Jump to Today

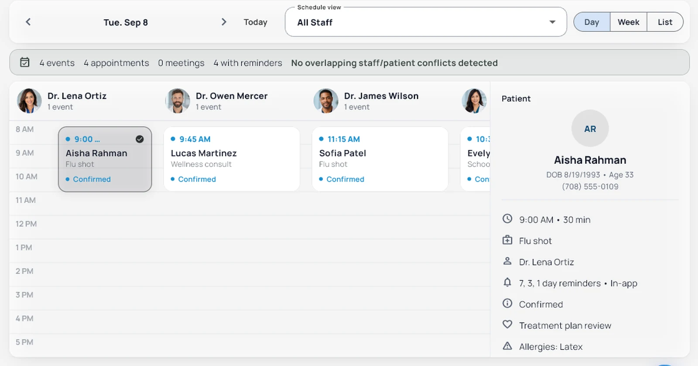[255, 22]
